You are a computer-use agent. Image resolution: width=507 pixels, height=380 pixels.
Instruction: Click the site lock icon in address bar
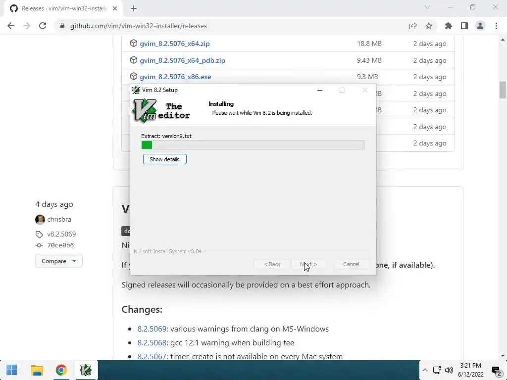click(x=62, y=26)
